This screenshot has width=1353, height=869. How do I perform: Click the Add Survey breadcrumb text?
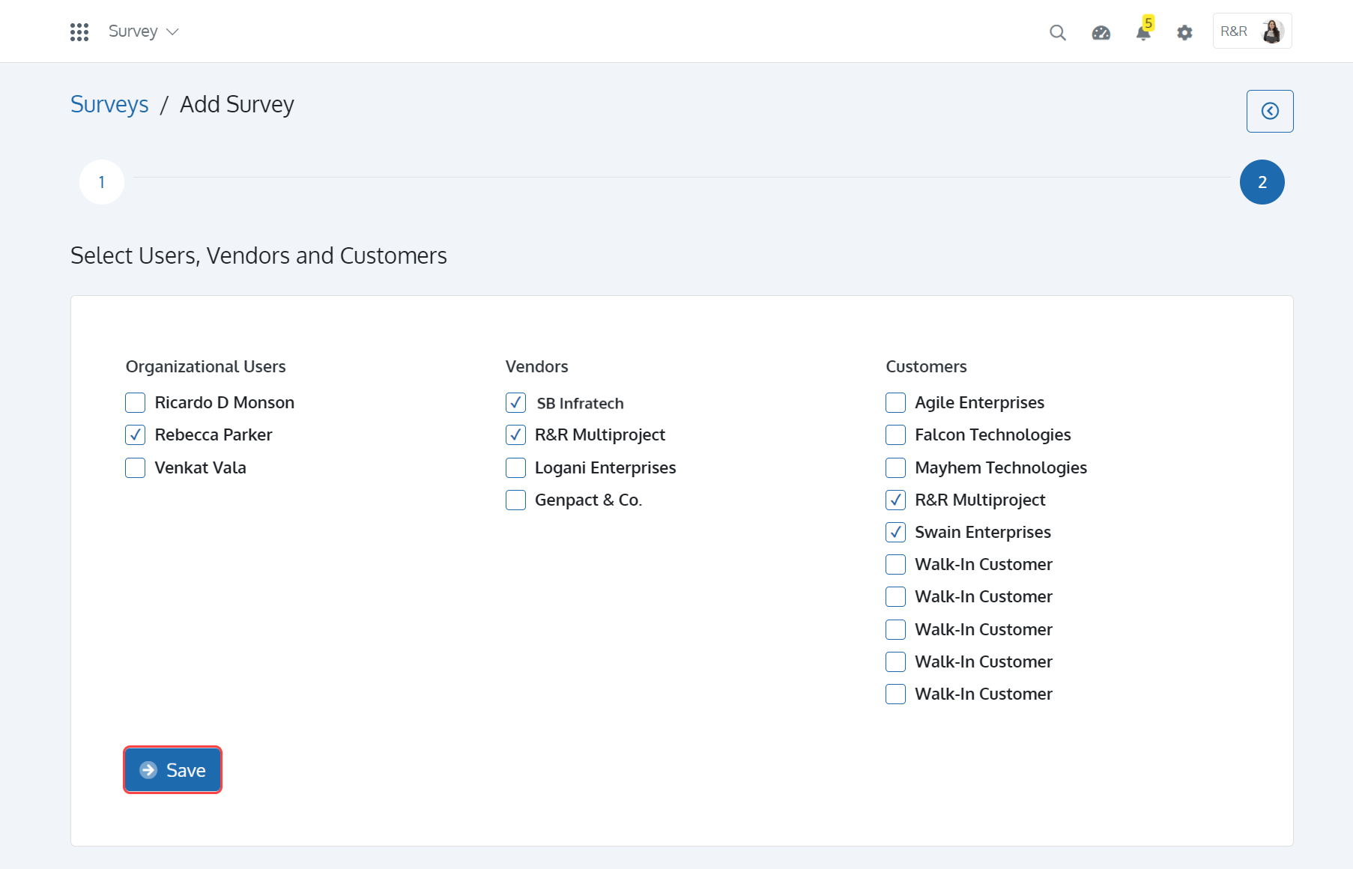coord(237,104)
